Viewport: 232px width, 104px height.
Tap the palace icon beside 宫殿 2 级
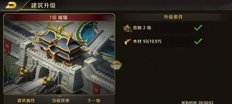(127, 28)
